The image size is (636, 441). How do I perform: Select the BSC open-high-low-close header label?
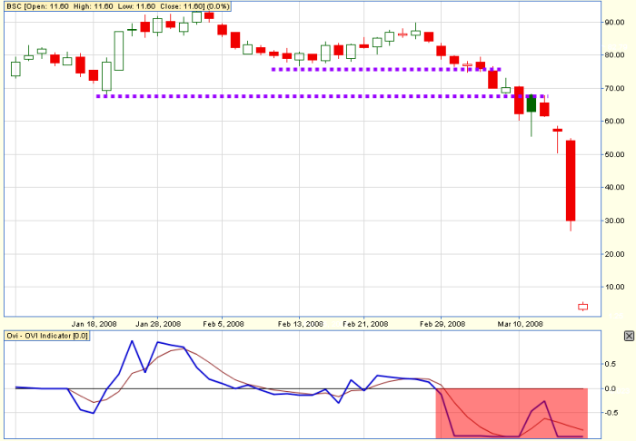click(117, 6)
